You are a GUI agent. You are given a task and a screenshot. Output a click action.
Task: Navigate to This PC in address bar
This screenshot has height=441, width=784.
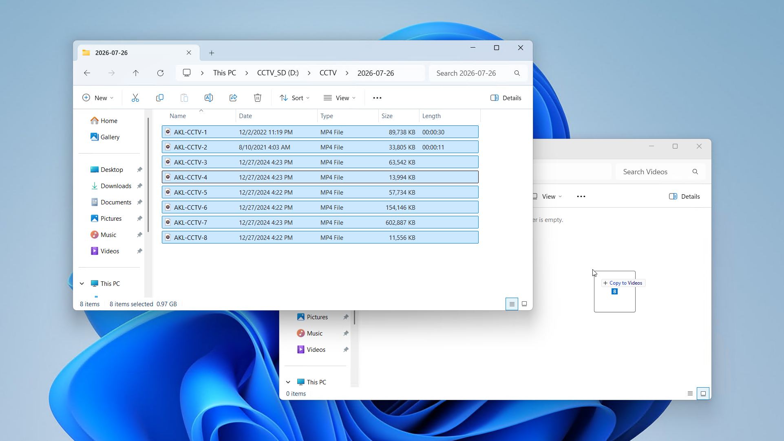pyautogui.click(x=225, y=73)
